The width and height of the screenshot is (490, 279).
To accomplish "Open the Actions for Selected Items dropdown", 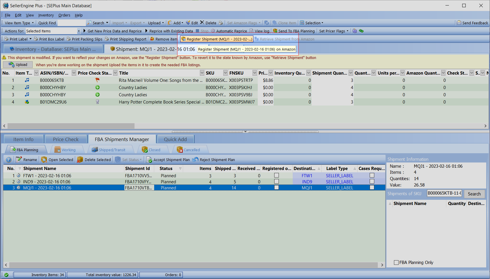I will tap(78, 31).
